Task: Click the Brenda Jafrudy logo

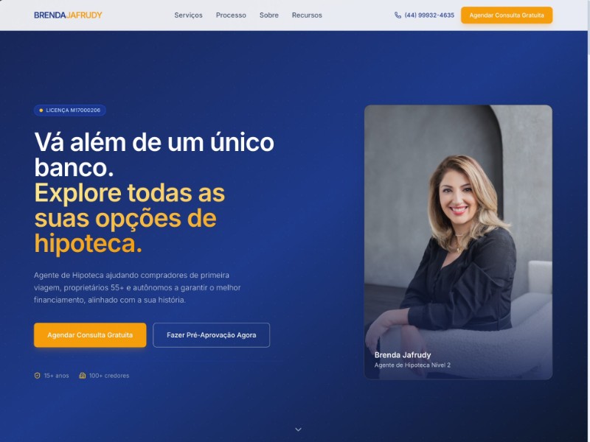Action: tap(68, 15)
